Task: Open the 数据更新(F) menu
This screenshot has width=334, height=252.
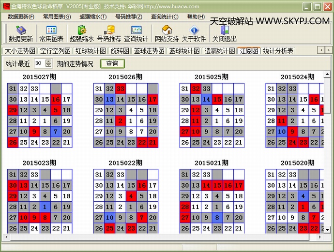Action: tap(21, 16)
